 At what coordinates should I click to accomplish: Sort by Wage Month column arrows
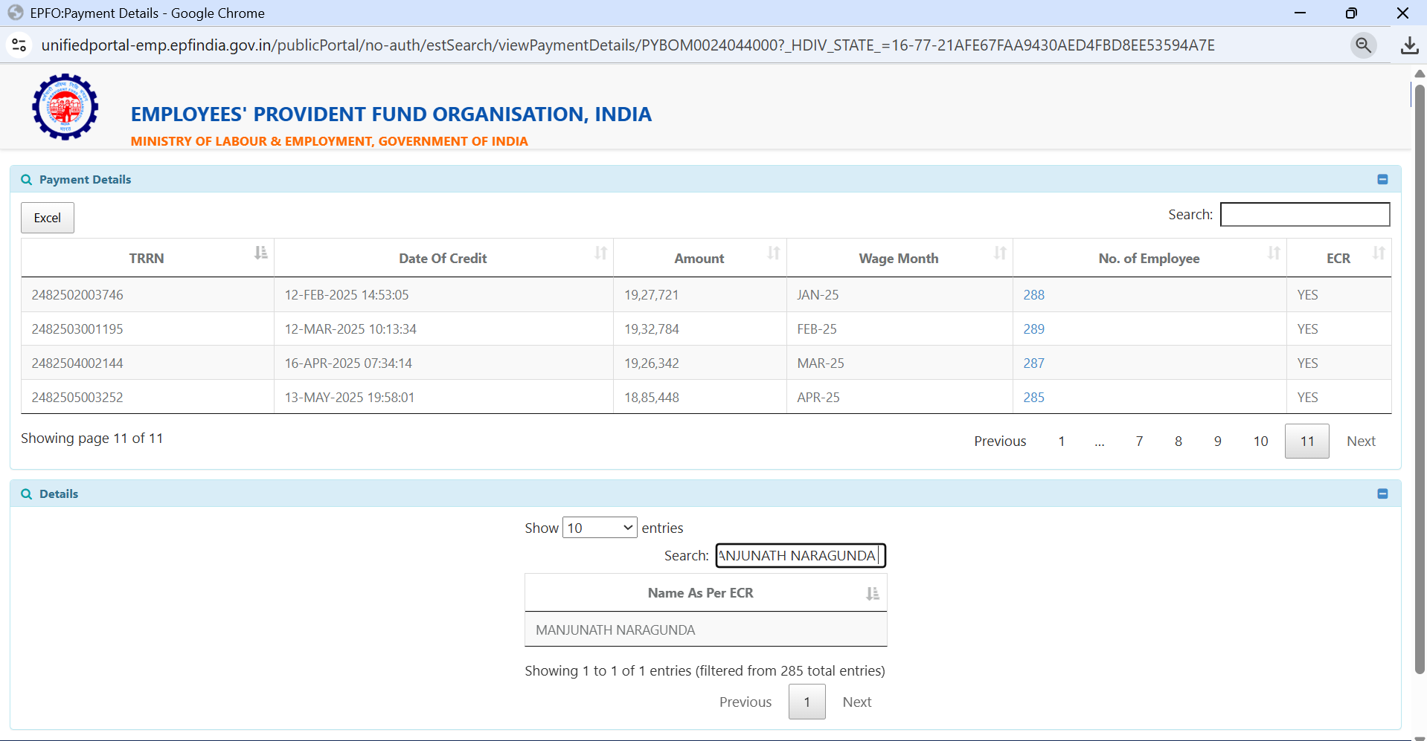[x=999, y=253]
